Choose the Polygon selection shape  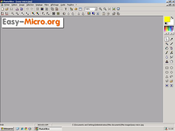(x=167, y=81)
